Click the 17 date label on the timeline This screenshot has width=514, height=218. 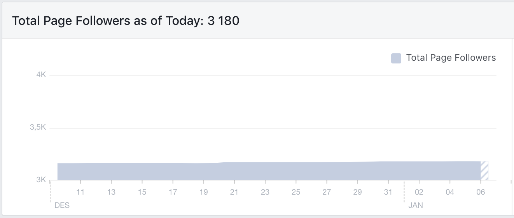pyautogui.click(x=173, y=192)
